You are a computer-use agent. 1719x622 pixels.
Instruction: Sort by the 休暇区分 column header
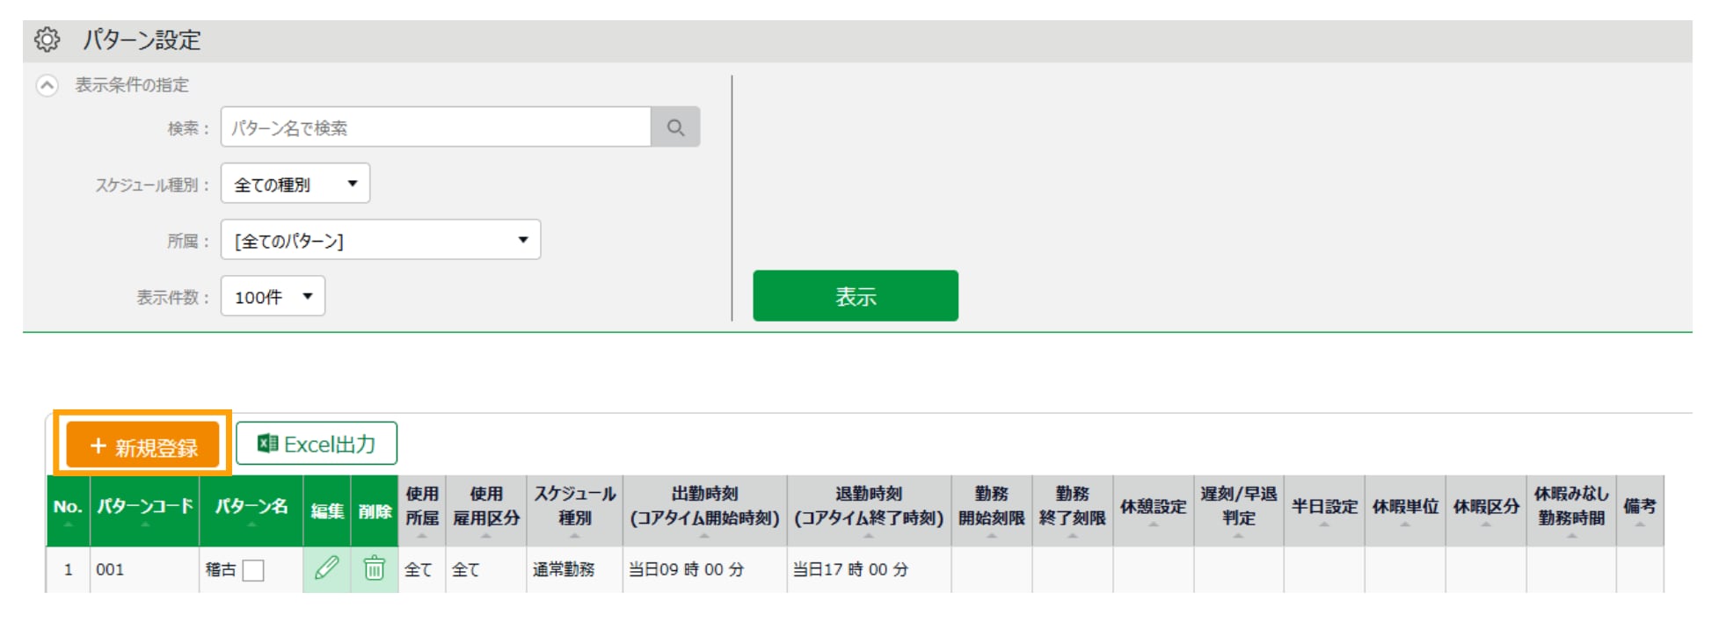(1486, 510)
